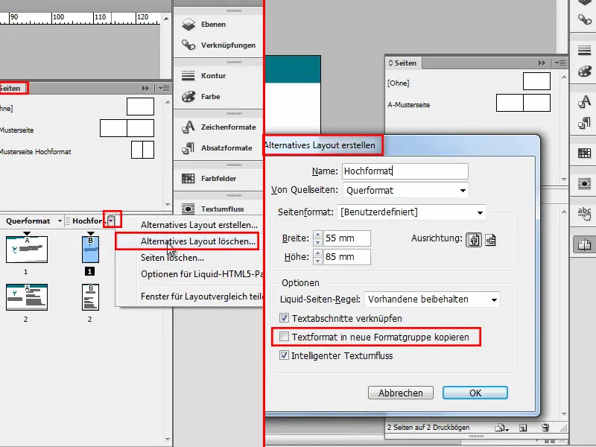
Task: Confirm the dialog with OK
Action: click(x=475, y=393)
